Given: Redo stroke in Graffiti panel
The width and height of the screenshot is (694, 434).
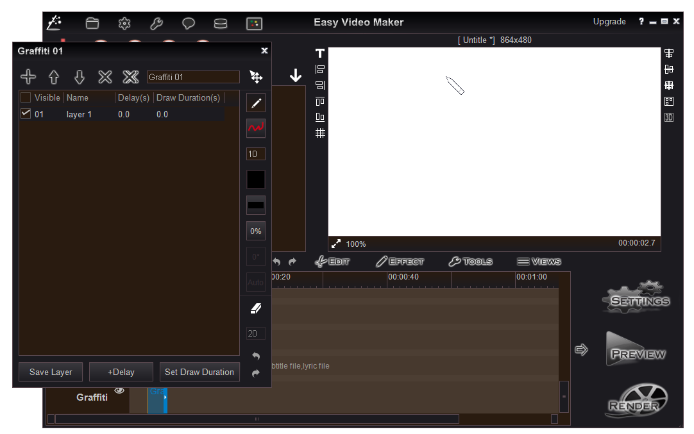Looking at the screenshot, I should 256,373.
